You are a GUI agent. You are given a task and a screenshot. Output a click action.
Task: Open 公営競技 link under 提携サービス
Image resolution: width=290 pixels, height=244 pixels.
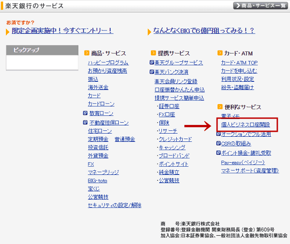(x=169, y=180)
